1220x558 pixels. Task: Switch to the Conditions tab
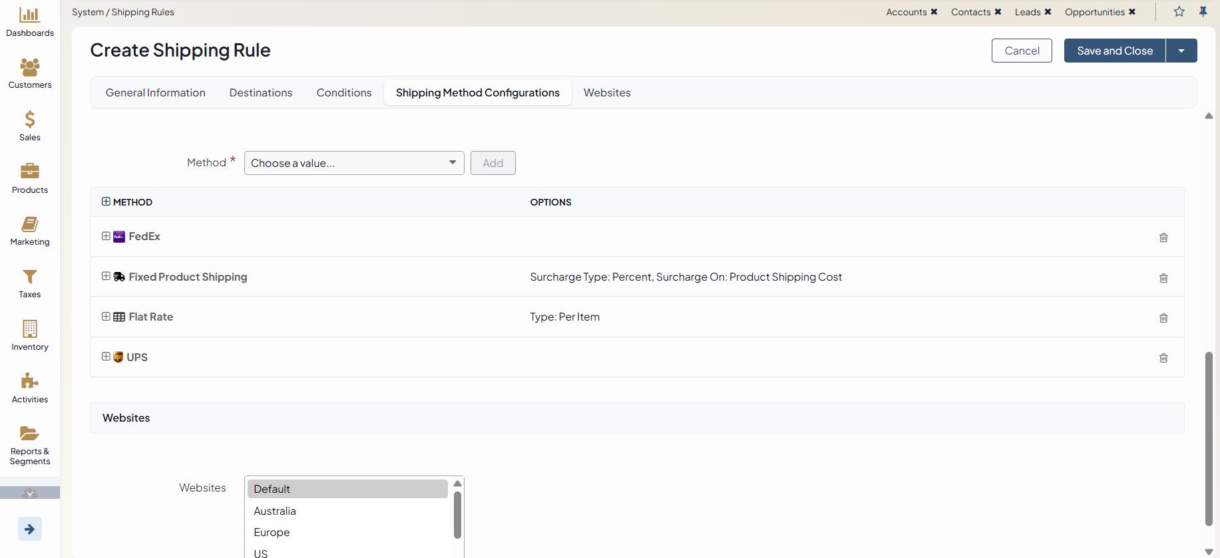pos(343,92)
